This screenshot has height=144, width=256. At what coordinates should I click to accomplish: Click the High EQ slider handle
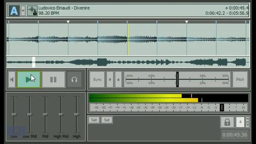point(76,114)
